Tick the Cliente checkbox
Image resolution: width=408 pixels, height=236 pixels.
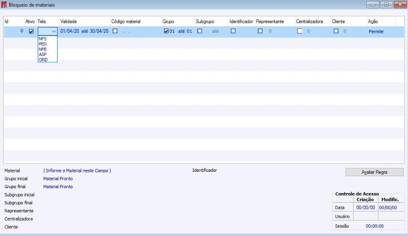[x=336, y=31]
